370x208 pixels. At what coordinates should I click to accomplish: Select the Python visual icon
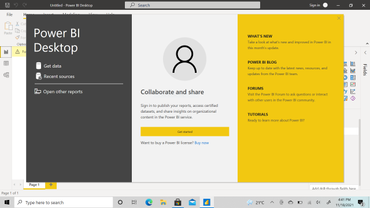346,91
